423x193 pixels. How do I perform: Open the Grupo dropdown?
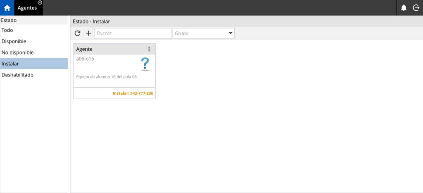[203, 33]
